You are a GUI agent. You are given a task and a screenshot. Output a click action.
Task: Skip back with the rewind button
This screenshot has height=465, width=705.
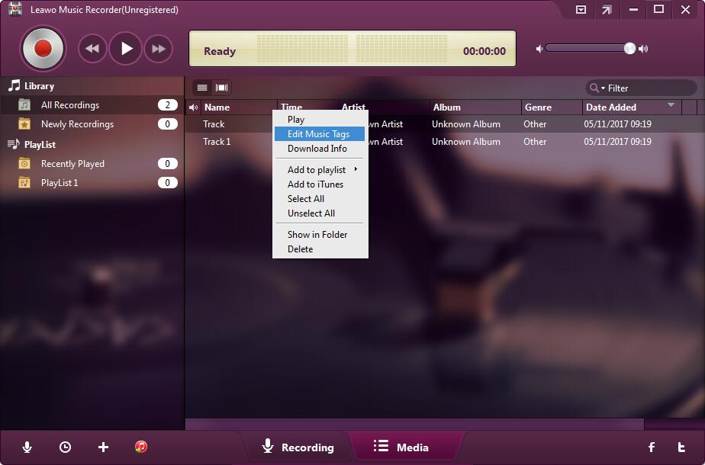coord(92,49)
